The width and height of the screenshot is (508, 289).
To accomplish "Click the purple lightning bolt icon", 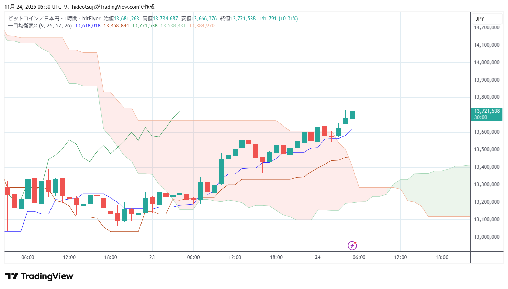I will click(x=352, y=245).
